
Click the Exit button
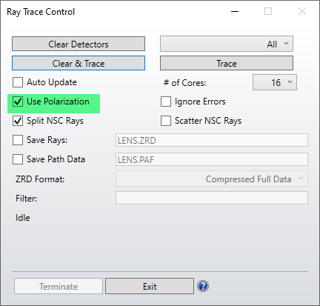pyautogui.click(x=150, y=286)
